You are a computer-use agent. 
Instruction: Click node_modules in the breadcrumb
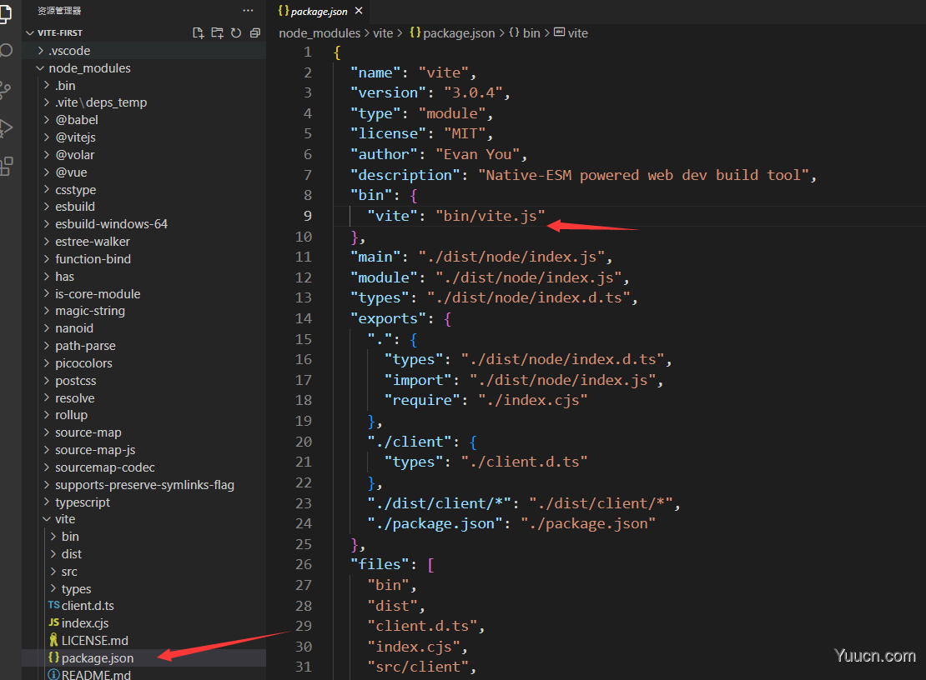click(320, 33)
